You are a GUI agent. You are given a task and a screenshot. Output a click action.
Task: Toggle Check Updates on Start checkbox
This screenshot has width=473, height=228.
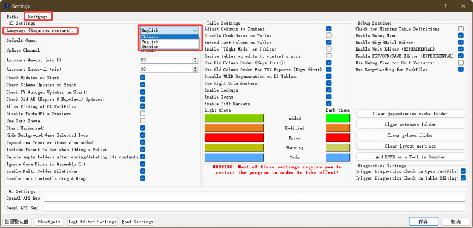point(142,78)
